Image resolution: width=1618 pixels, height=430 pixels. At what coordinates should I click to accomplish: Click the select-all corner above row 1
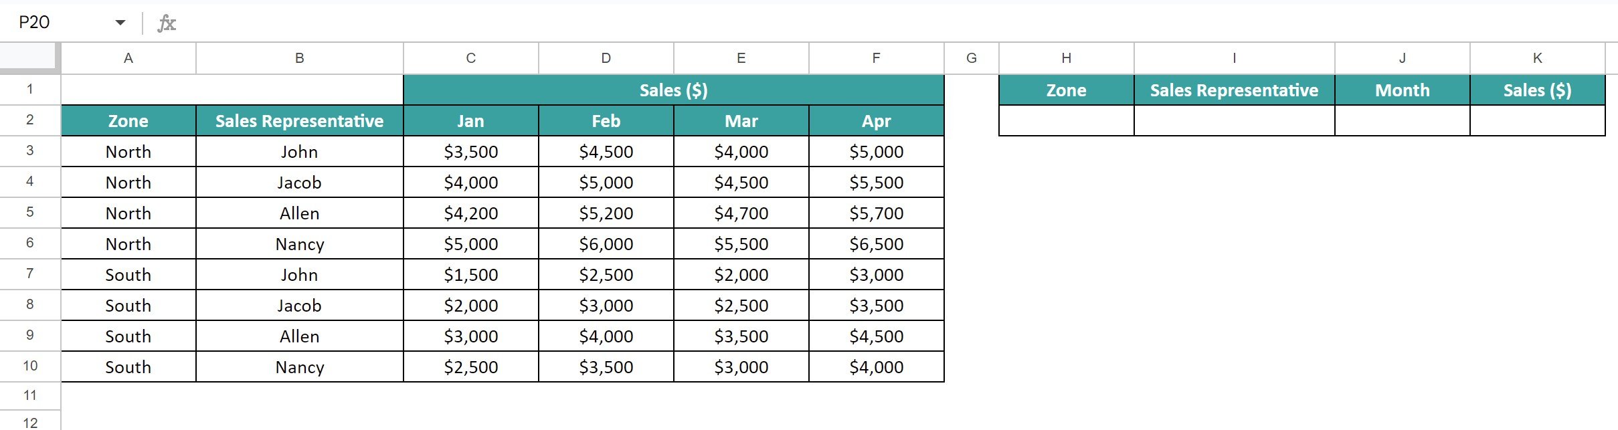click(x=29, y=58)
